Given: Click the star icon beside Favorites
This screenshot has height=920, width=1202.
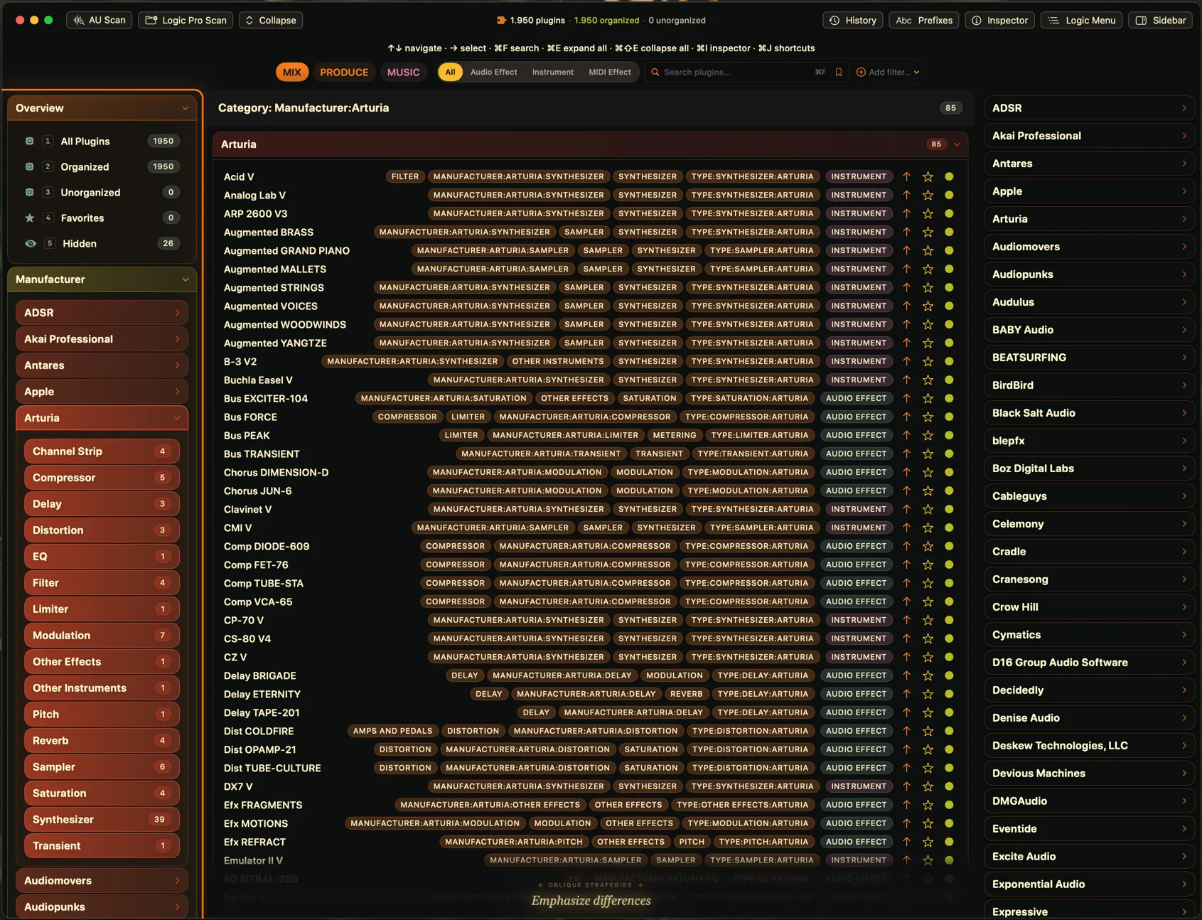Looking at the screenshot, I should (x=30, y=218).
